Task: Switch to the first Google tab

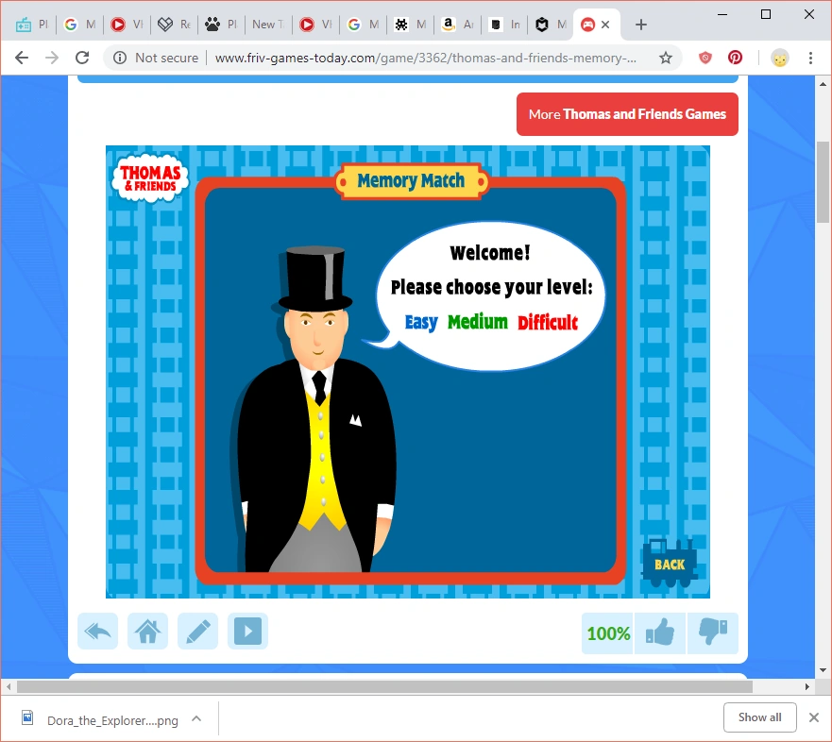Action: click(79, 25)
